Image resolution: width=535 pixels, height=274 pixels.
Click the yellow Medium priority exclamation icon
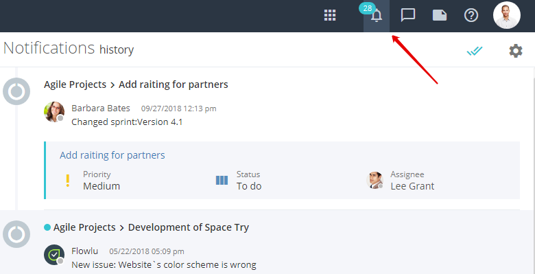[67, 181]
